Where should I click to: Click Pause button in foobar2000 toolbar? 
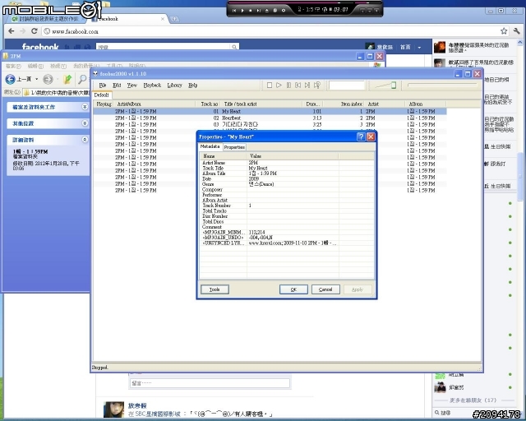click(288, 86)
